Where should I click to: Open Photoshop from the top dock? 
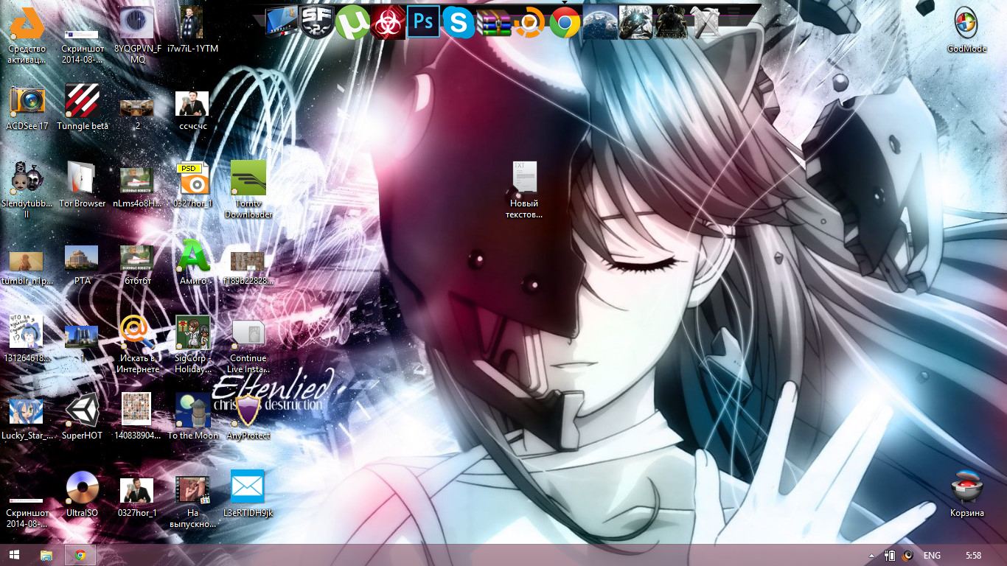point(423,22)
